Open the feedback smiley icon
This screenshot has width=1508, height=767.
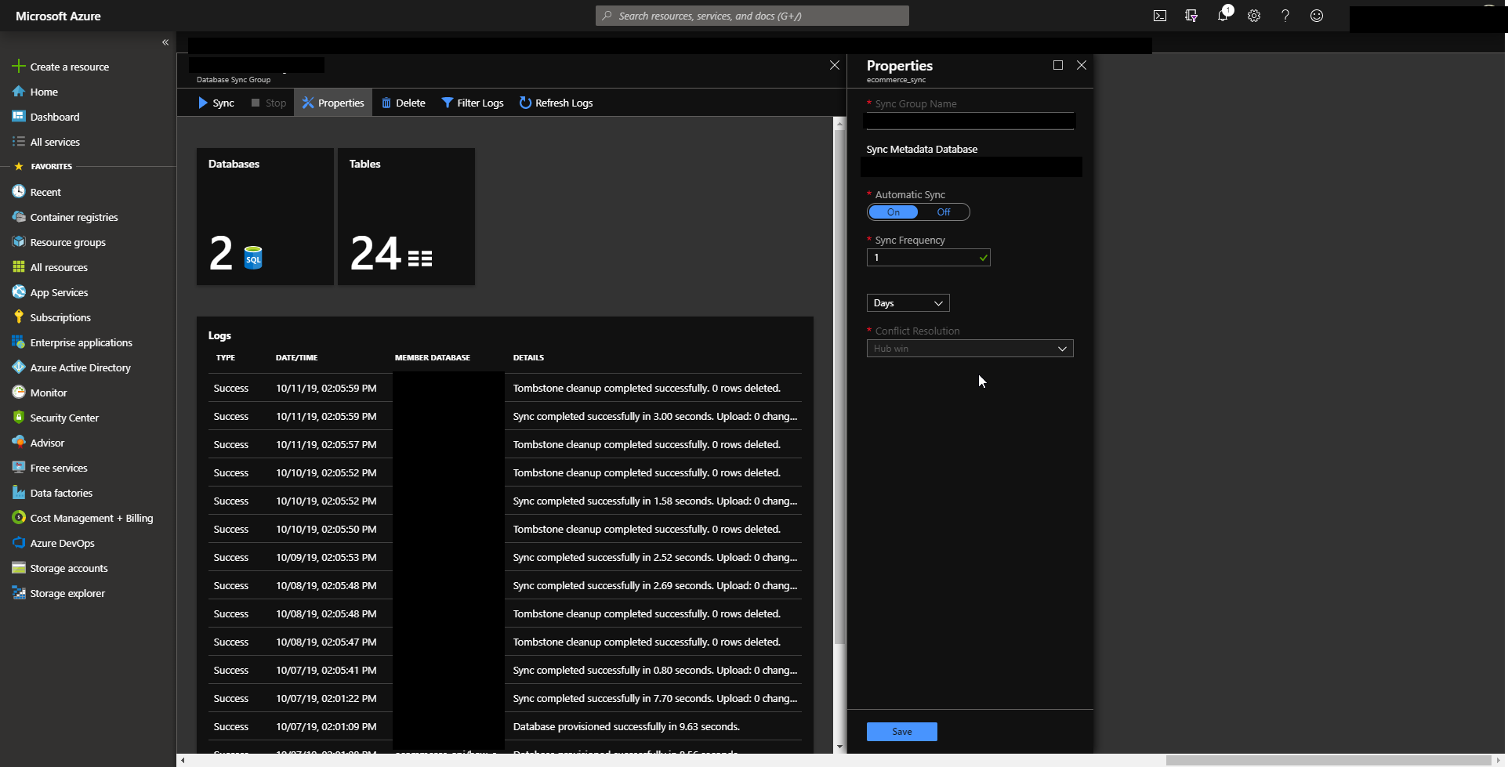click(x=1317, y=16)
